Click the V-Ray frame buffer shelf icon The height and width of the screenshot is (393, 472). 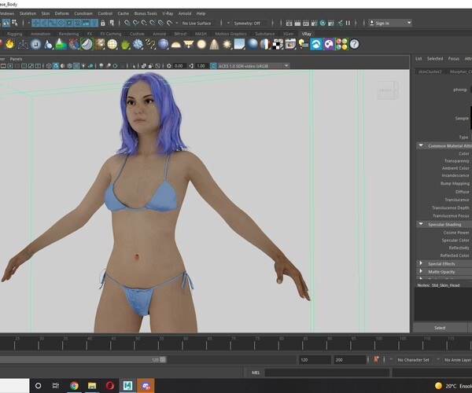coord(291,45)
